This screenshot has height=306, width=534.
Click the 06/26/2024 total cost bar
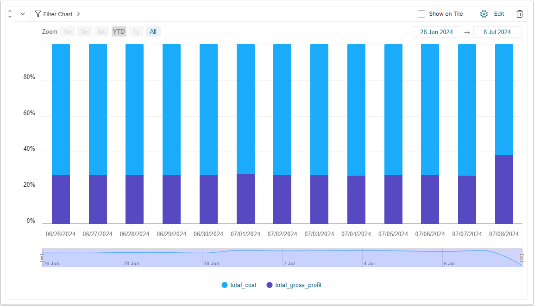[61, 109]
